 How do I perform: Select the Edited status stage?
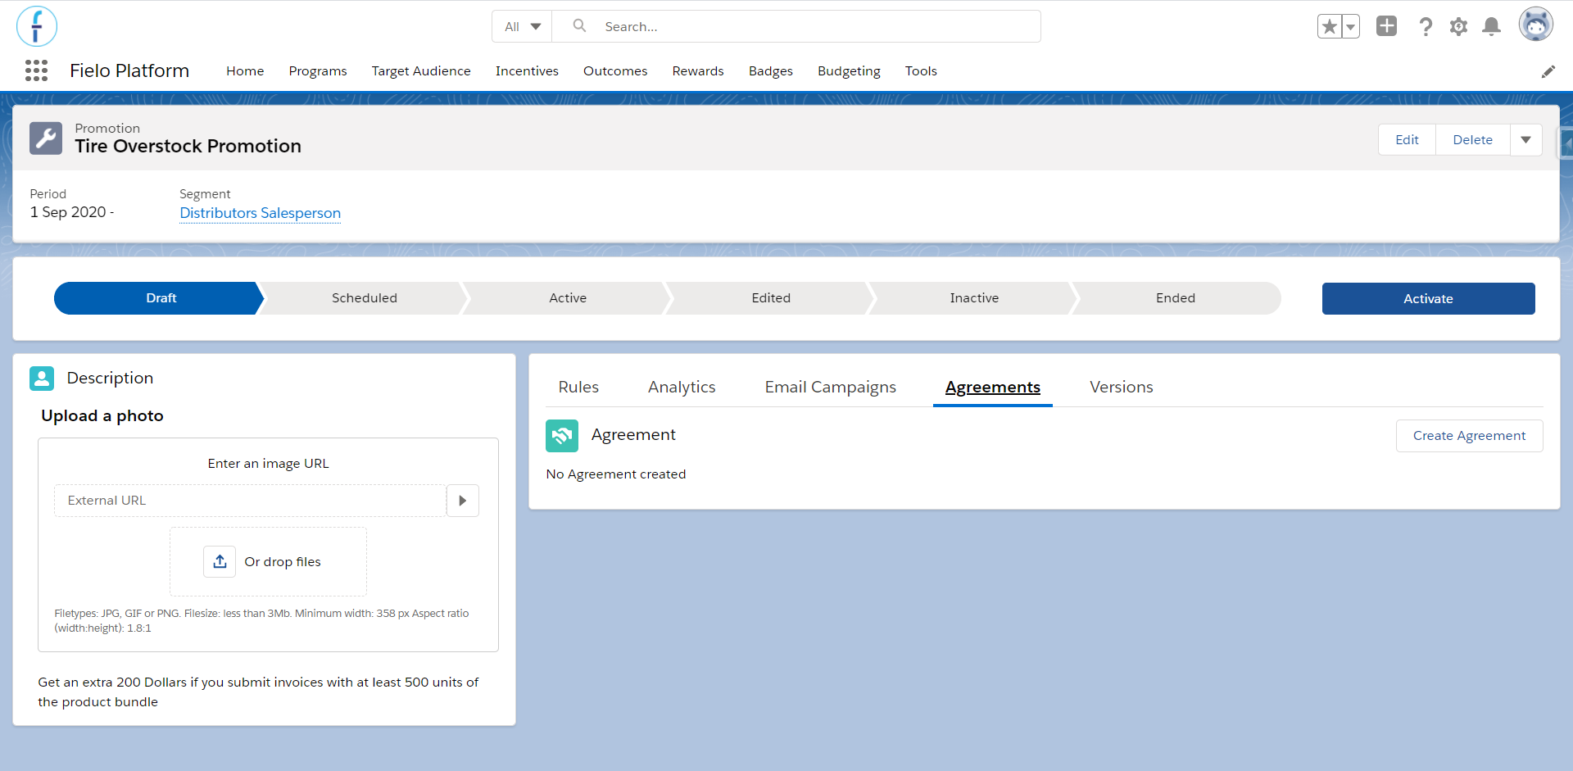[771, 298]
